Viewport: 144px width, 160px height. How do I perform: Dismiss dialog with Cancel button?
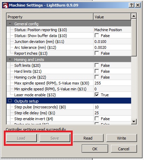(124, 149)
